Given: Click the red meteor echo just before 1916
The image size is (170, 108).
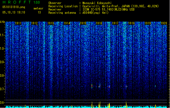Looking at the screenshot, I should tap(92, 86).
